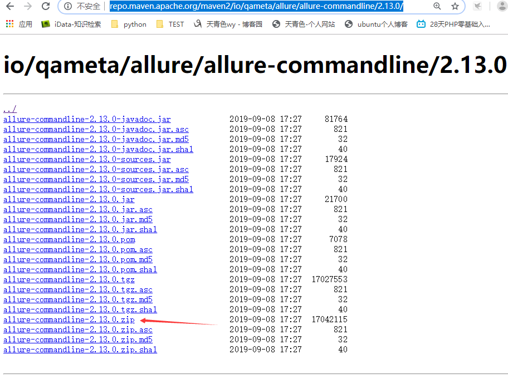Download allure-commandline-2.13.0.jar file

69,199
